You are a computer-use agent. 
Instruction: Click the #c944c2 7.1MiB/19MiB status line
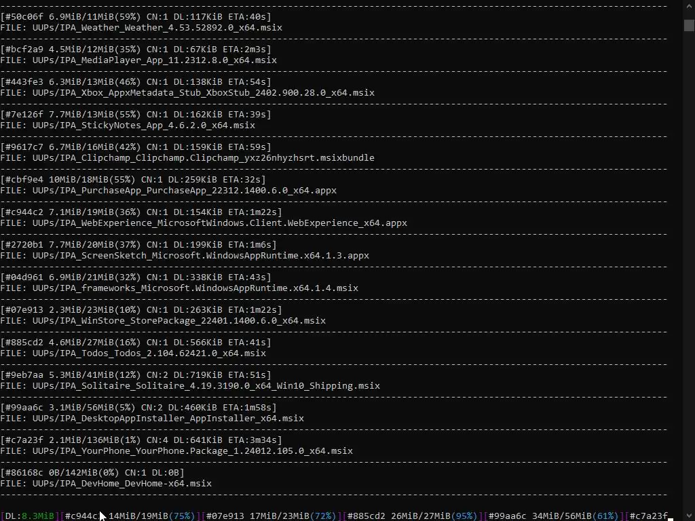tap(141, 212)
